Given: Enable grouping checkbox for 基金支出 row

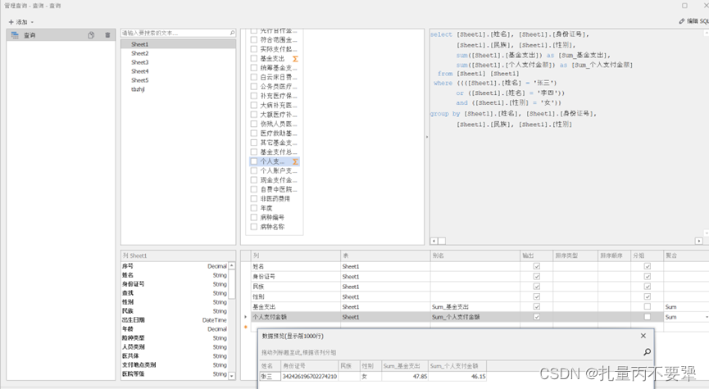Looking at the screenshot, I should point(648,306).
